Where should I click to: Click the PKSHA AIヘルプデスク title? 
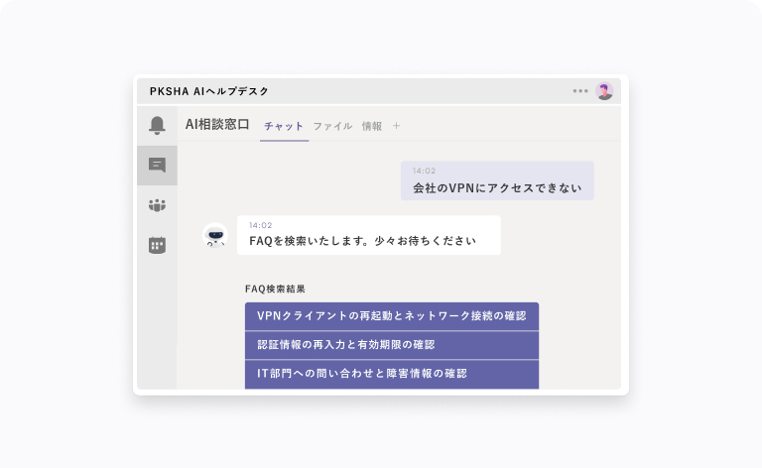tap(209, 91)
